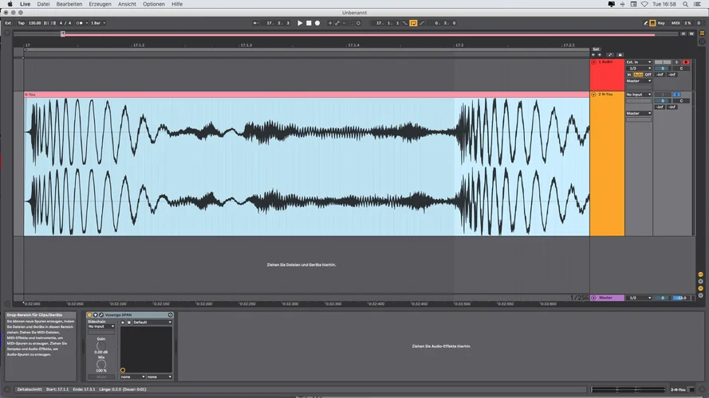Open the Ext. In input type dropdown
This screenshot has height=398, width=709.
[638, 62]
